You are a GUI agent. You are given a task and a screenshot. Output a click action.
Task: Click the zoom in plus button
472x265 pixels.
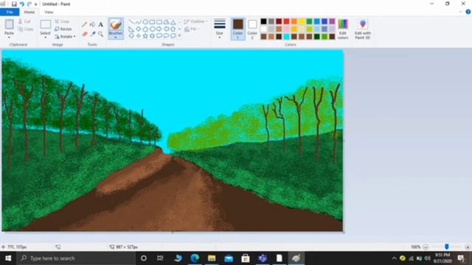click(x=468, y=247)
